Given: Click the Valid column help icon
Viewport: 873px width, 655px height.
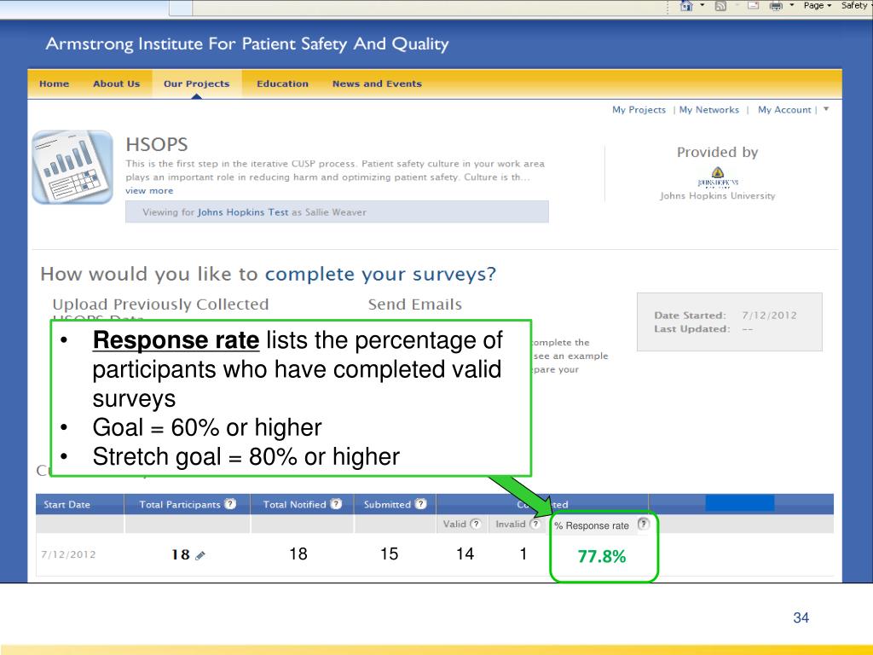Looking at the screenshot, I should pos(476,524).
